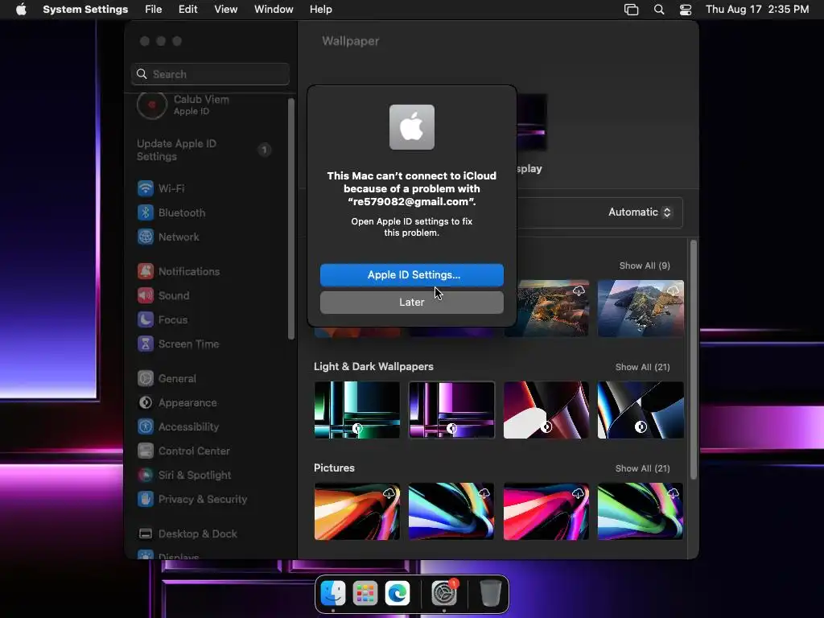The height and width of the screenshot is (618, 824).
Task: Open the Focus moon icon
Action: coord(146,319)
